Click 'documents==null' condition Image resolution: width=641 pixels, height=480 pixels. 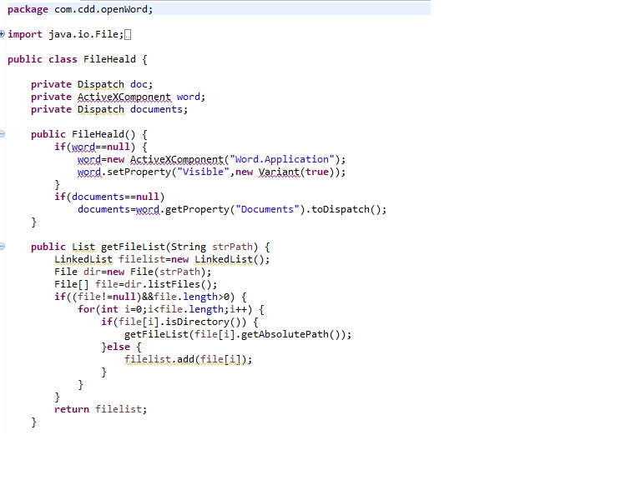pos(115,197)
